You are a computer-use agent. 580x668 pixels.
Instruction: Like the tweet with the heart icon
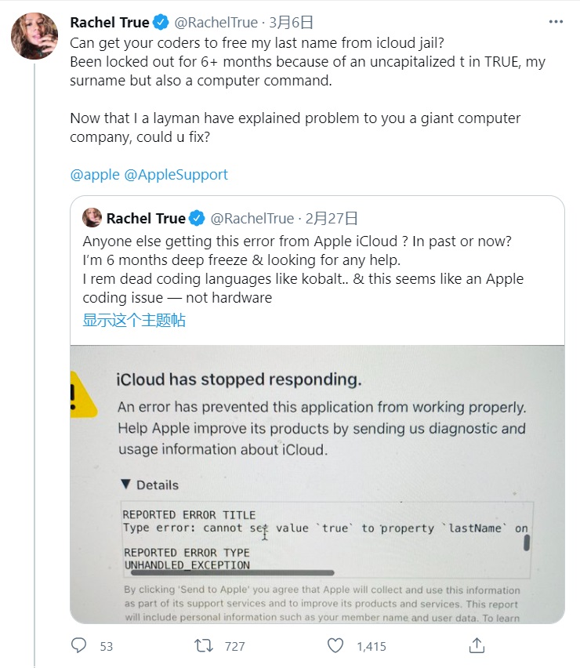click(335, 646)
